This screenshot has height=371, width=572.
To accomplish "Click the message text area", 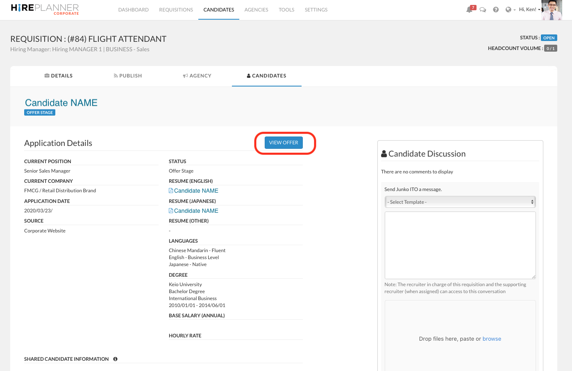I will [x=460, y=245].
